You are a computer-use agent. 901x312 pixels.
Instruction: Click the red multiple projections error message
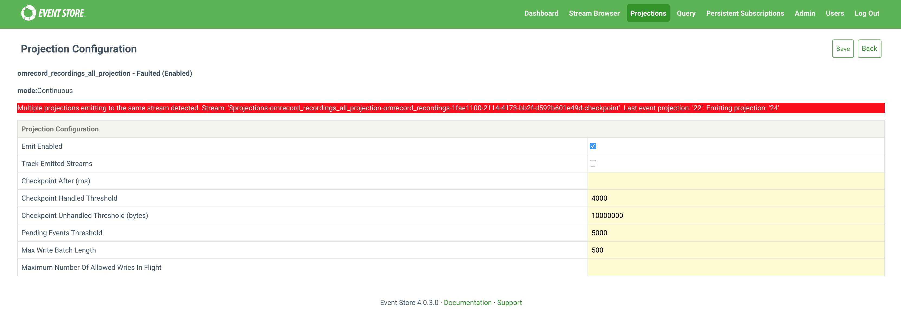coord(450,108)
